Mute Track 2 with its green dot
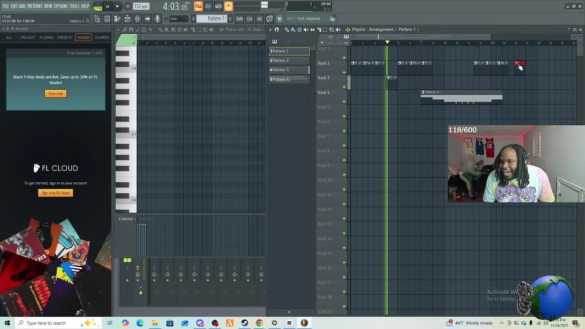This screenshot has height=329, width=585. tap(344, 72)
